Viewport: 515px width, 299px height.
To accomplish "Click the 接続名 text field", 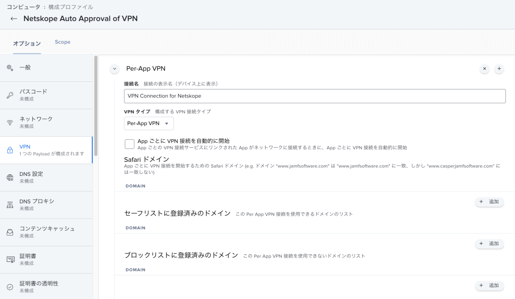I will 315,96.
